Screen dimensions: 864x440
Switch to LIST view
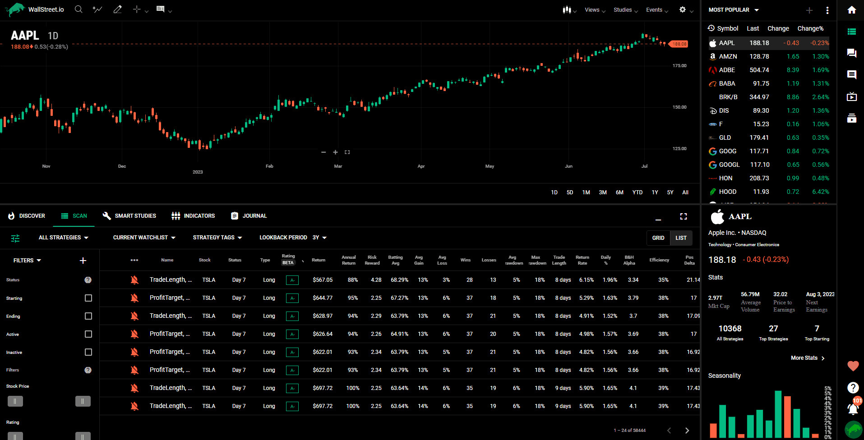point(681,238)
